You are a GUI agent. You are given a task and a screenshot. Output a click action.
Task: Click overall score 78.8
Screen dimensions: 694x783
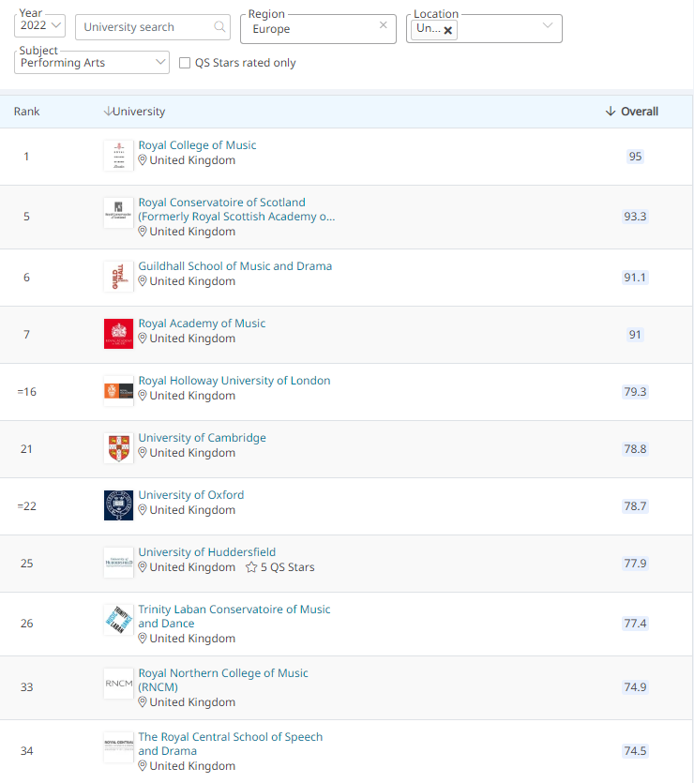[x=635, y=449]
